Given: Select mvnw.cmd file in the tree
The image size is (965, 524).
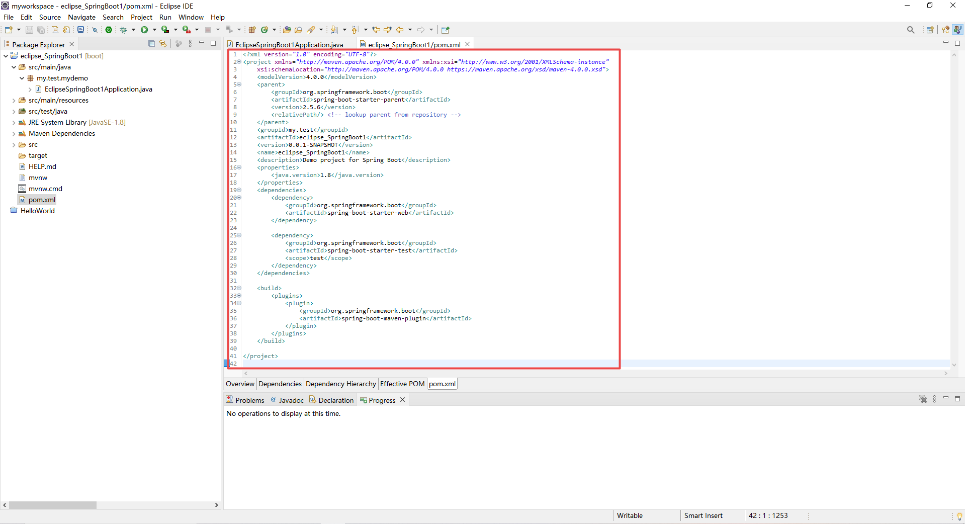Looking at the screenshot, I should 45,189.
